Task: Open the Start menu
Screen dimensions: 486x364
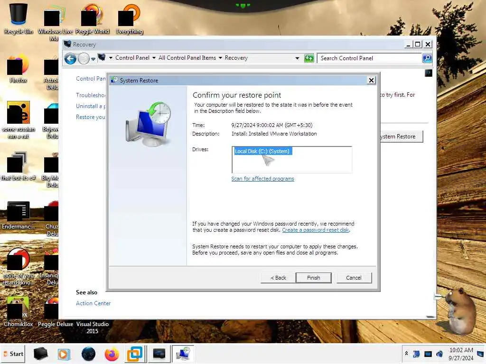Action: click(x=13, y=354)
